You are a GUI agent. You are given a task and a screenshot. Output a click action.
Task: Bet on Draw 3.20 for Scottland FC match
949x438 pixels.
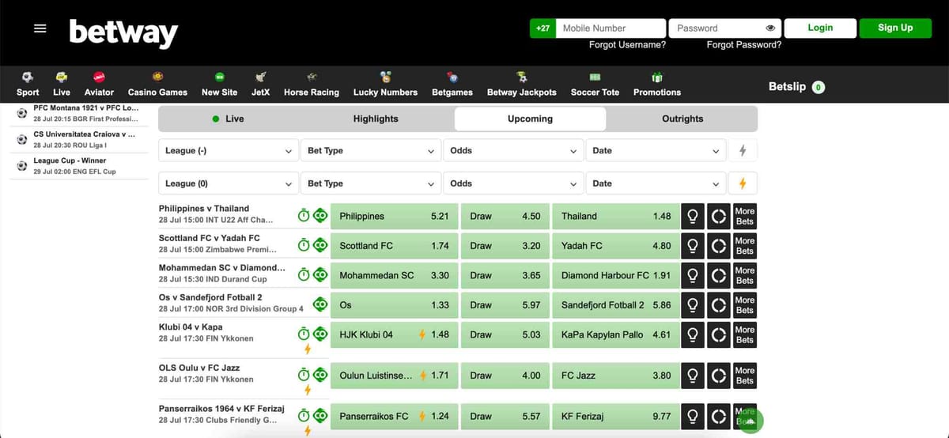(505, 246)
